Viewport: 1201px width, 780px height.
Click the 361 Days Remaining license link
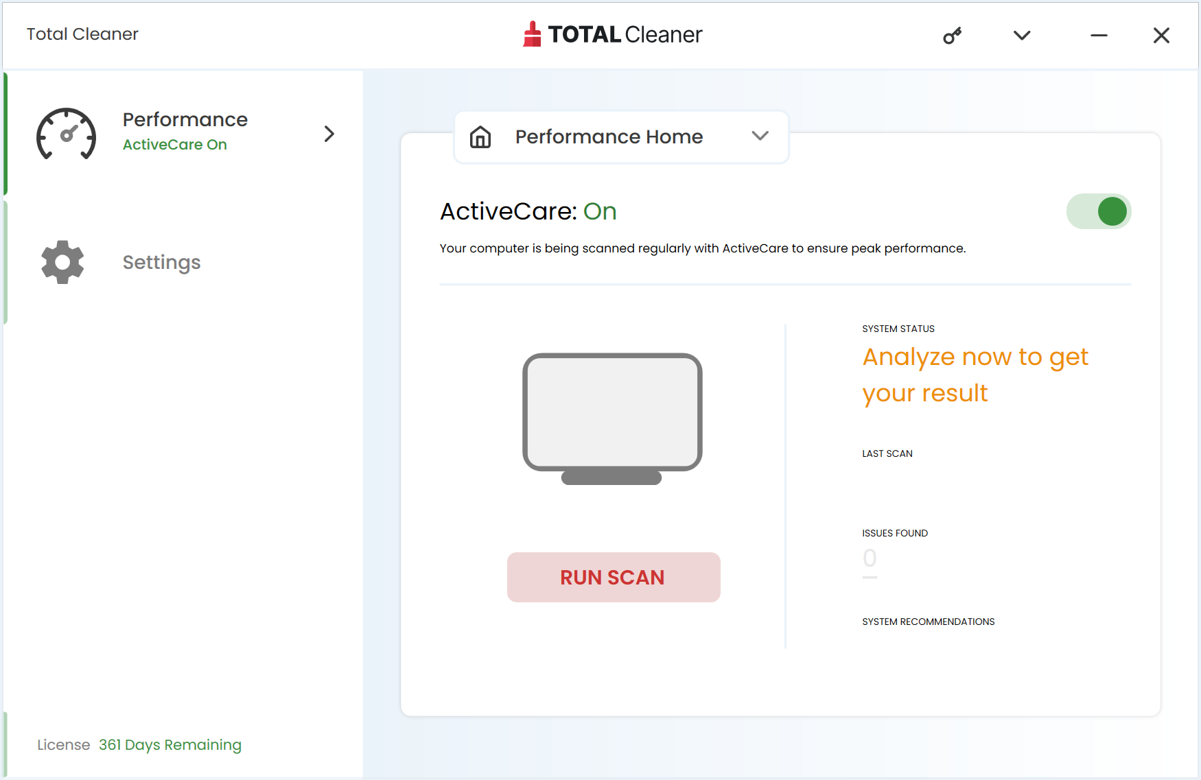click(170, 744)
